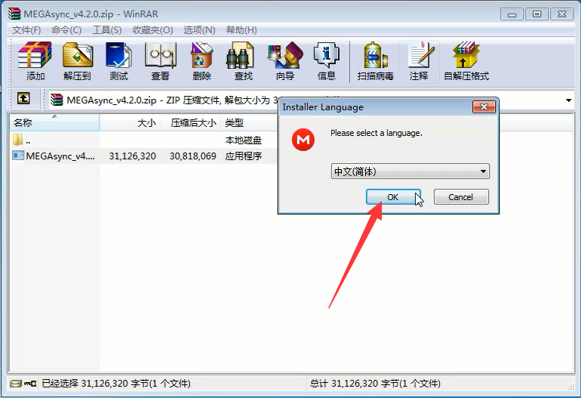This screenshot has width=581, height=398.
Task: Open the 帮助(H) menu
Action: 241,30
